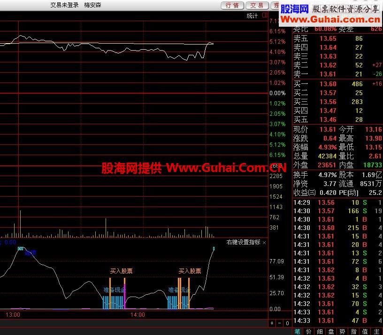The height and width of the screenshot is (335, 383).
Task: Click the 右键设置指标 indicator hint
Action: click(243, 242)
